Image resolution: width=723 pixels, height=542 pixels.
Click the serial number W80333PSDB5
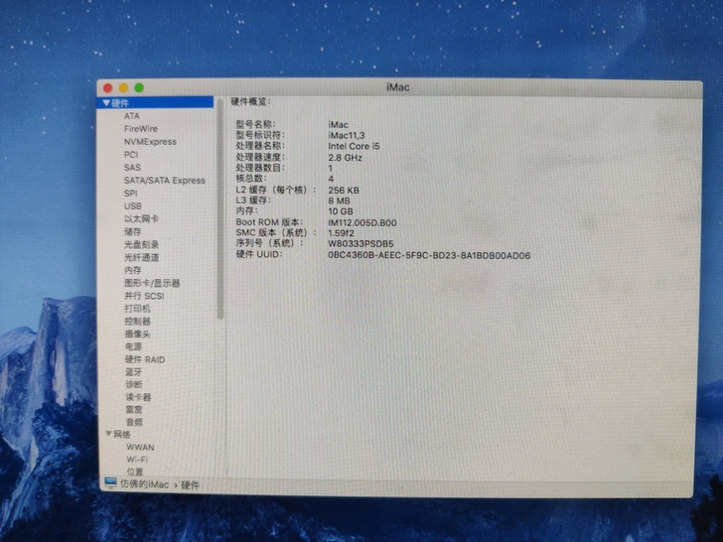[x=361, y=244]
